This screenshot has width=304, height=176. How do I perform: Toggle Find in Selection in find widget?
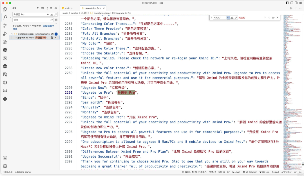click(273, 17)
